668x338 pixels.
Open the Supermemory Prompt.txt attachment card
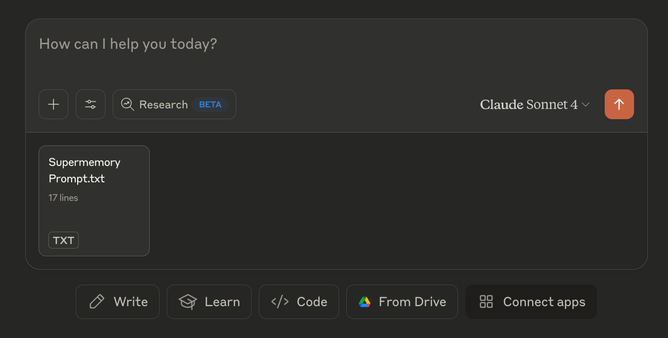click(x=94, y=200)
